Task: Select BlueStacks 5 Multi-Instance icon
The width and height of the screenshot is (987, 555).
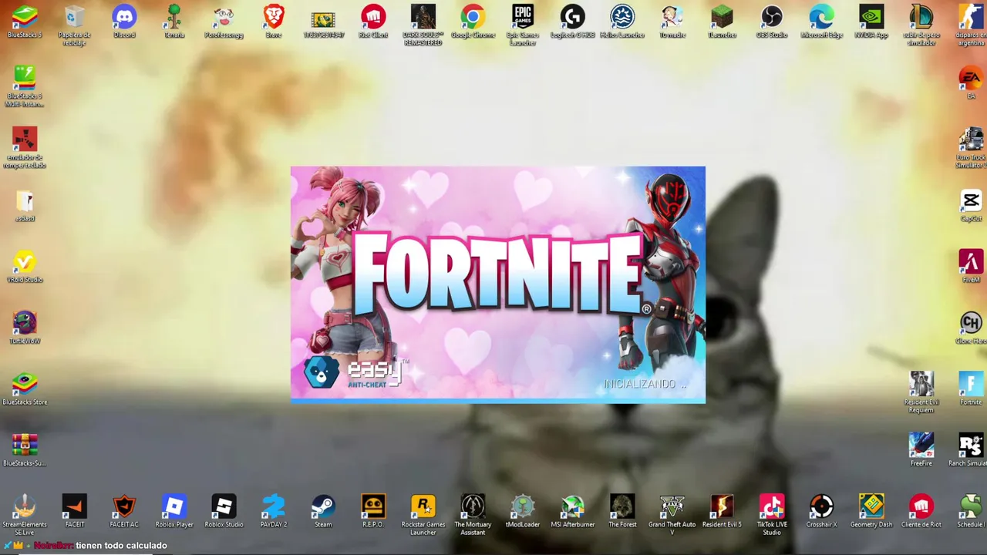Action: pyautogui.click(x=25, y=86)
